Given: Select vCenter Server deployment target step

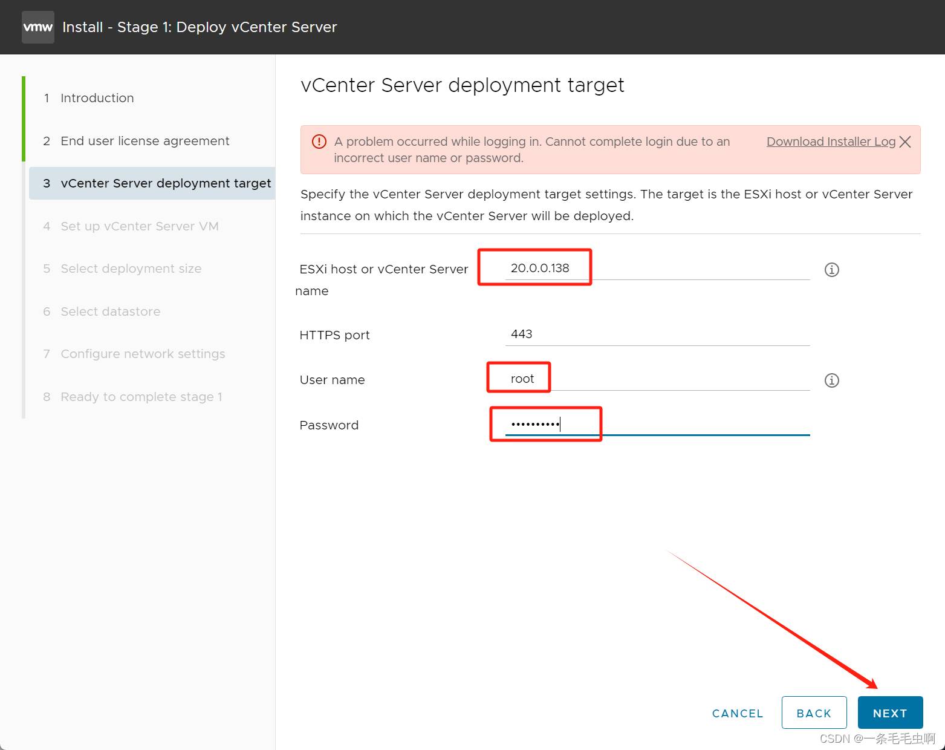Looking at the screenshot, I should tap(165, 183).
